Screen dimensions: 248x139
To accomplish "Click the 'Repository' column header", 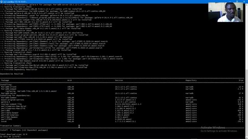I will coord(191,80).
